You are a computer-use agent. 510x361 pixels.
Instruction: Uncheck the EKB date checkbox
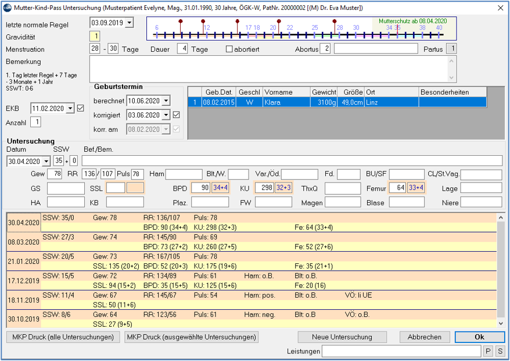(x=80, y=108)
